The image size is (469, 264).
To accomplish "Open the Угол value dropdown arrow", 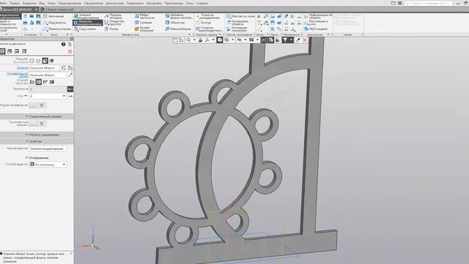I will (x=64, y=96).
